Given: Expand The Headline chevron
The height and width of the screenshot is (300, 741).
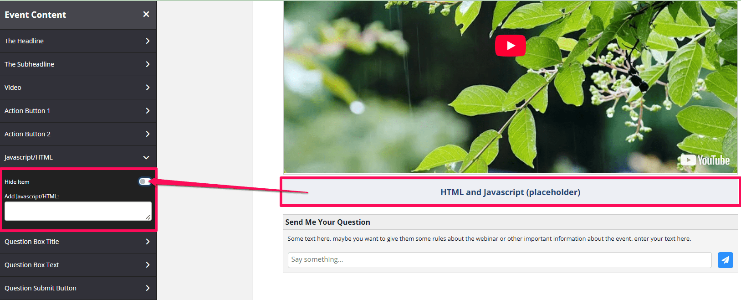Looking at the screenshot, I should pyautogui.click(x=148, y=41).
